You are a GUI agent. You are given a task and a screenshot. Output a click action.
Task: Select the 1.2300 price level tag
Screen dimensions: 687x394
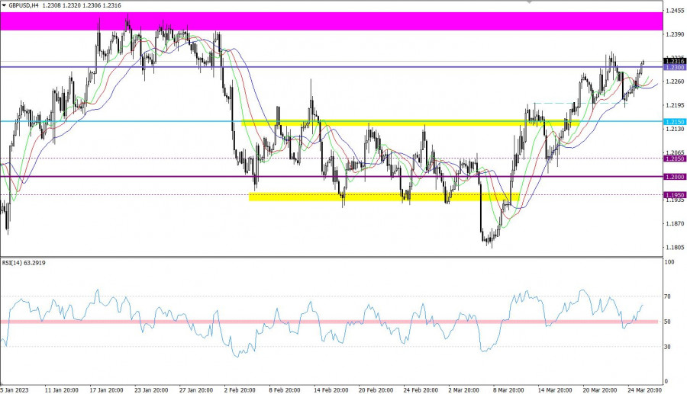coord(674,68)
